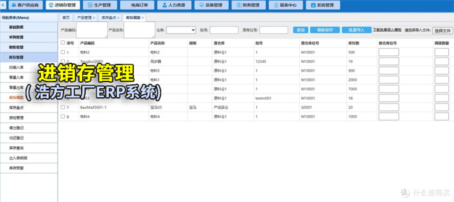454x202 pixels.
Task: Click 新仓库位号 input in the G0001 row
Action: coord(388,107)
